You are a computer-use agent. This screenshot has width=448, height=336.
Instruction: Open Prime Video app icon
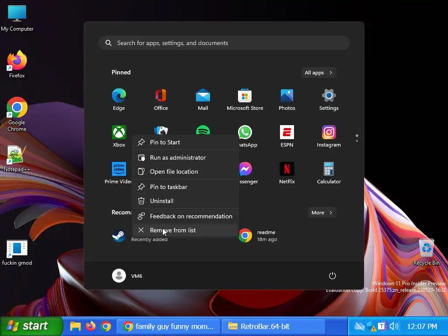[x=119, y=169]
